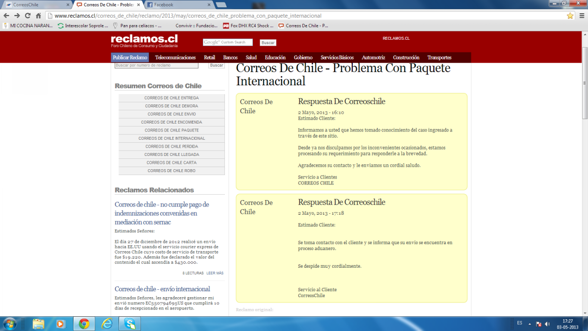The width and height of the screenshot is (588, 331).
Task: Click Buscar button beside reclamo number field
Action: (217, 65)
